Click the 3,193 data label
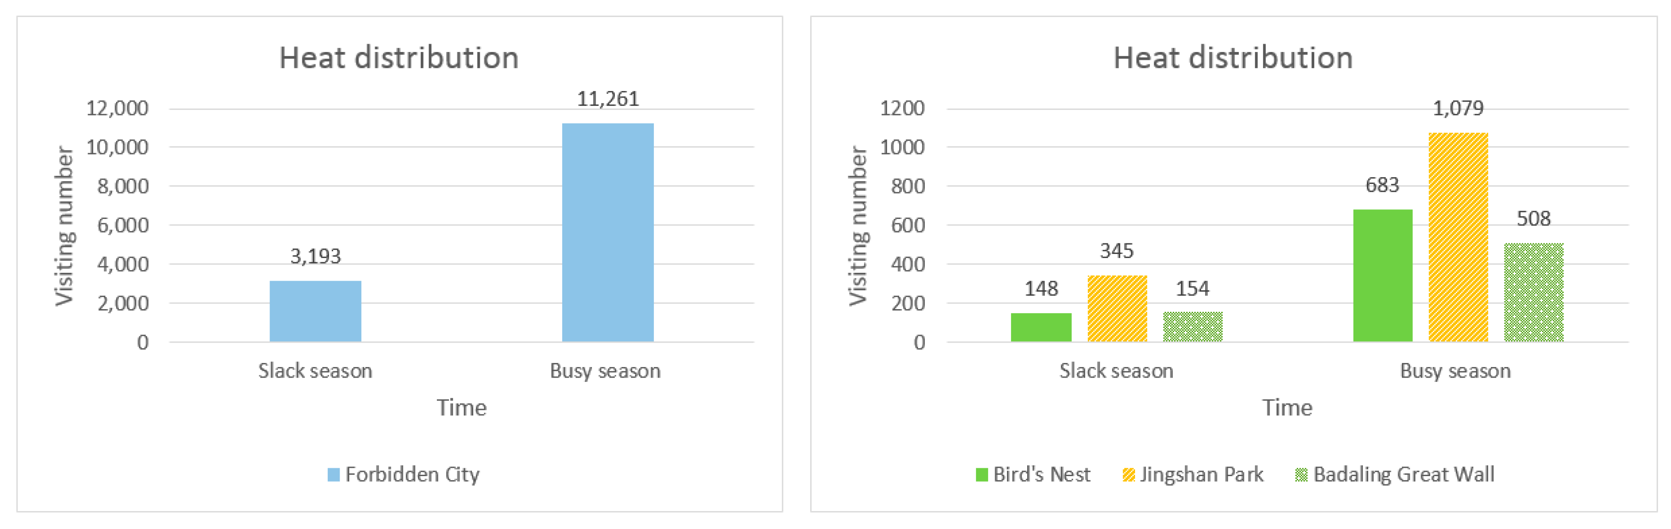 tap(315, 256)
